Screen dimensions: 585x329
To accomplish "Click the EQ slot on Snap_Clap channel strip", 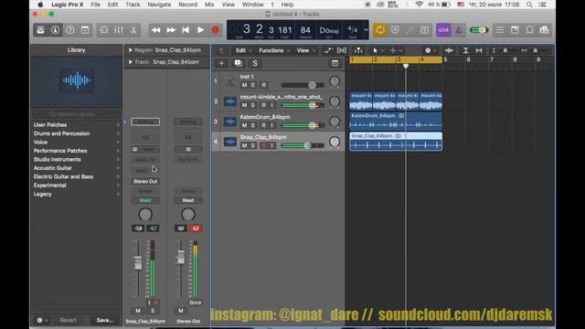I will click(145, 137).
